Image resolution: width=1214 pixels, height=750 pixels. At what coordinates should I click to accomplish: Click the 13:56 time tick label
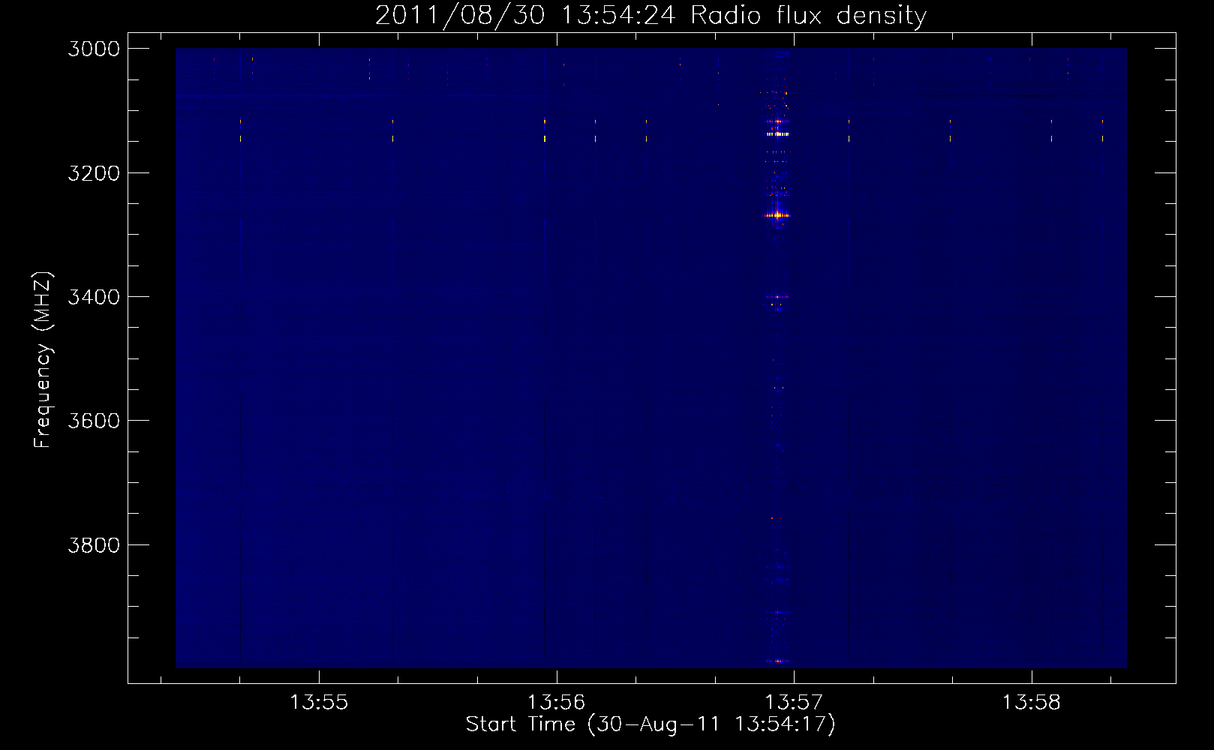click(557, 703)
